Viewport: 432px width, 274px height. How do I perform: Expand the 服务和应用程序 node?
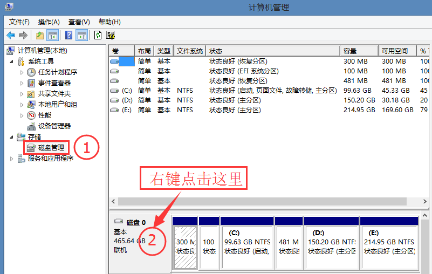point(12,159)
